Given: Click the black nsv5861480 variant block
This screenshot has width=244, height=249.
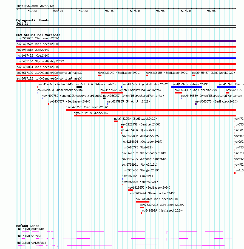Looking at the screenshot, I should pos(79,87).
